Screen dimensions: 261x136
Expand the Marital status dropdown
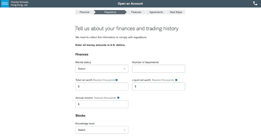click(x=102, y=69)
